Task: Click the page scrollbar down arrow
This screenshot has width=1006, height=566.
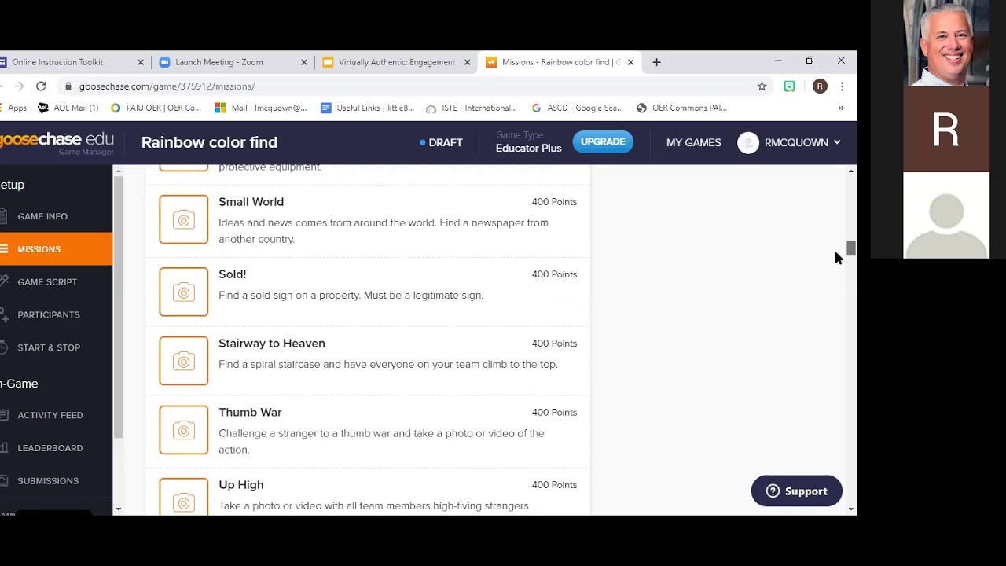Action: pos(850,509)
